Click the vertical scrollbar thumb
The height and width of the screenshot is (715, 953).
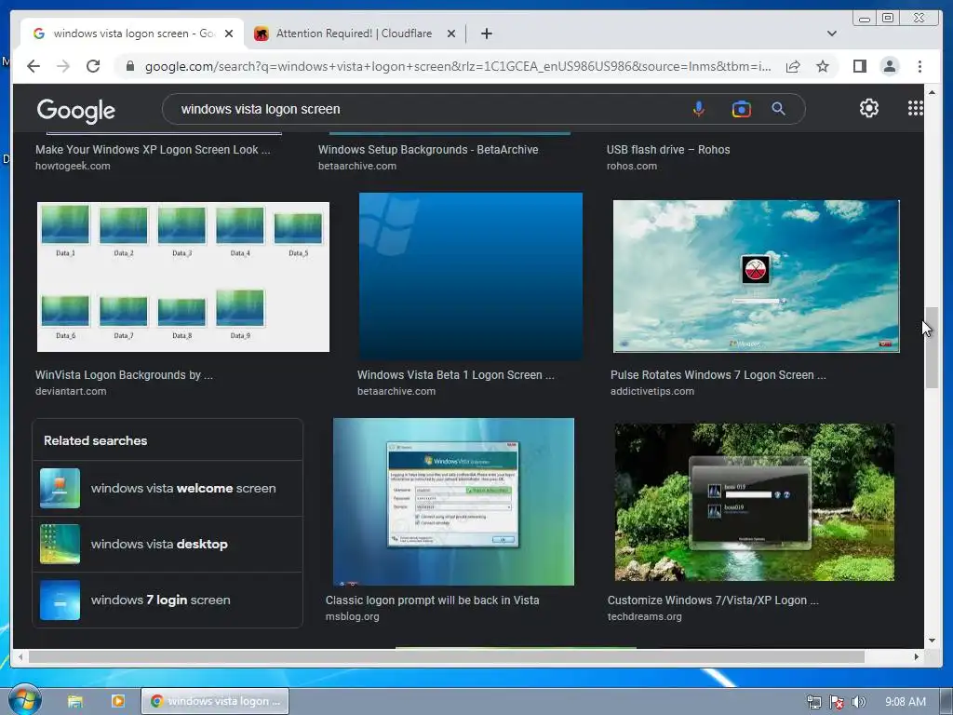(932, 348)
